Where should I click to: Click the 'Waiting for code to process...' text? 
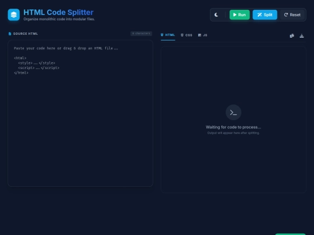coord(233,127)
